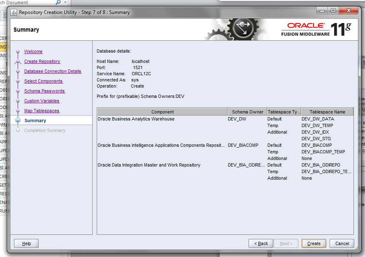Viewport: 365px width, 257px height.
Task: Select the current Summary step
Action: pyautogui.click(x=35, y=120)
